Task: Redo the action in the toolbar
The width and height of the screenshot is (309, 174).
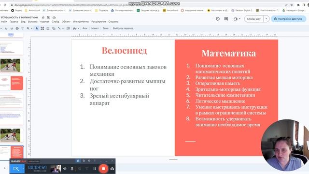Action: click(x=12, y=29)
